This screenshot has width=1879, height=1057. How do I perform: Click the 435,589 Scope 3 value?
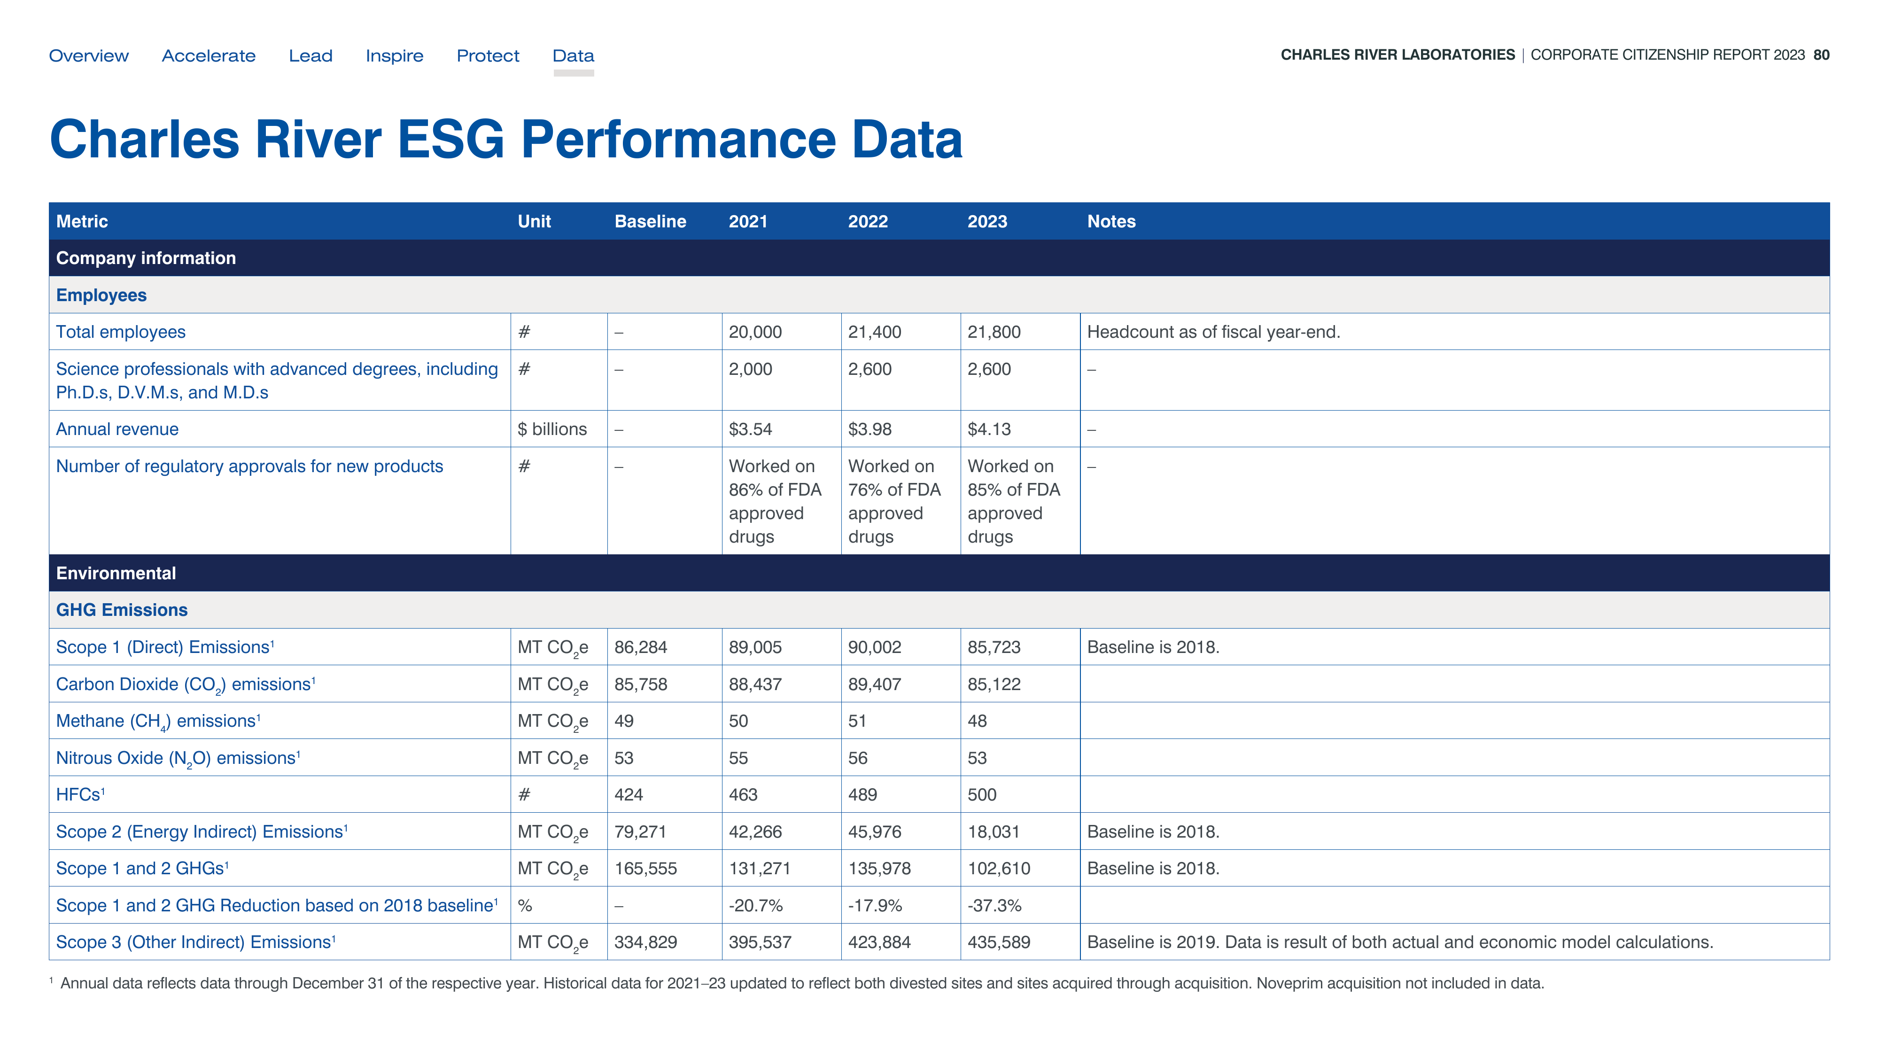[x=999, y=942]
